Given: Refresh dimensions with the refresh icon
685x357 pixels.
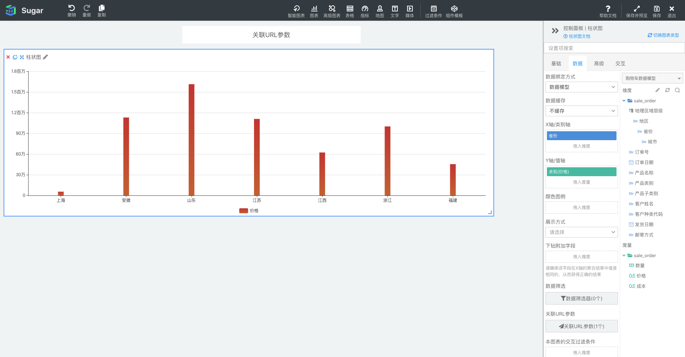Looking at the screenshot, I should coord(668,90).
